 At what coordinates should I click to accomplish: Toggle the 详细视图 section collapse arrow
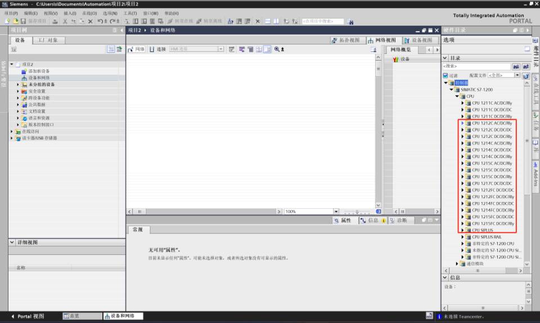coord(12,243)
